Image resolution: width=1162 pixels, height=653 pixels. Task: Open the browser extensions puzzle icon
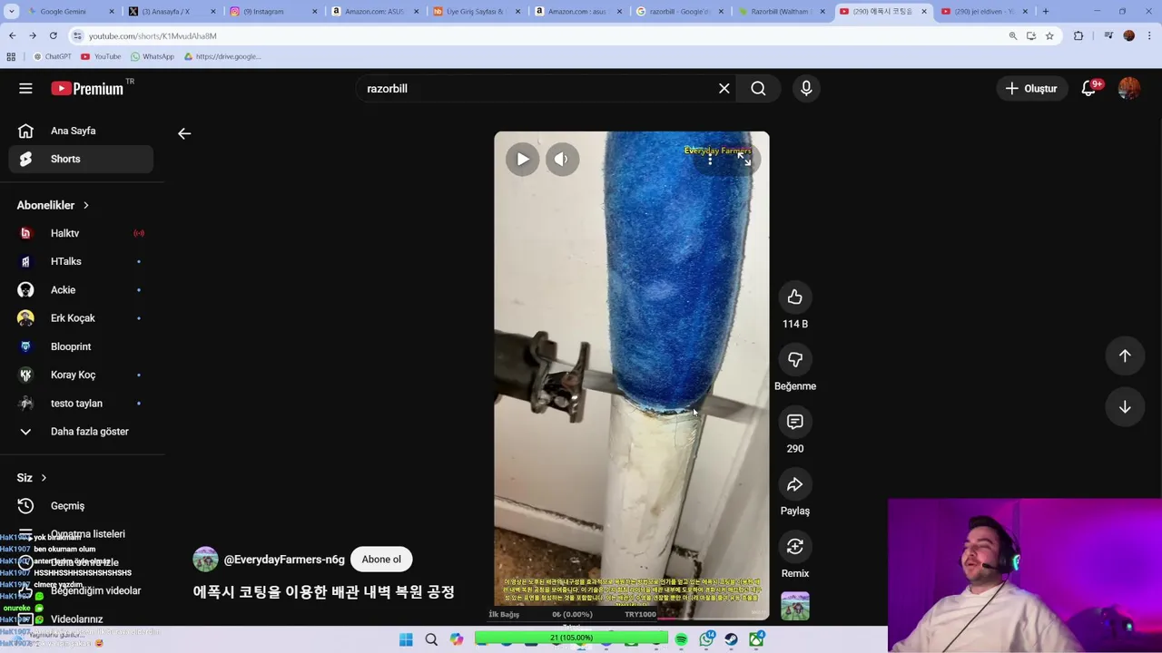pos(1078,36)
